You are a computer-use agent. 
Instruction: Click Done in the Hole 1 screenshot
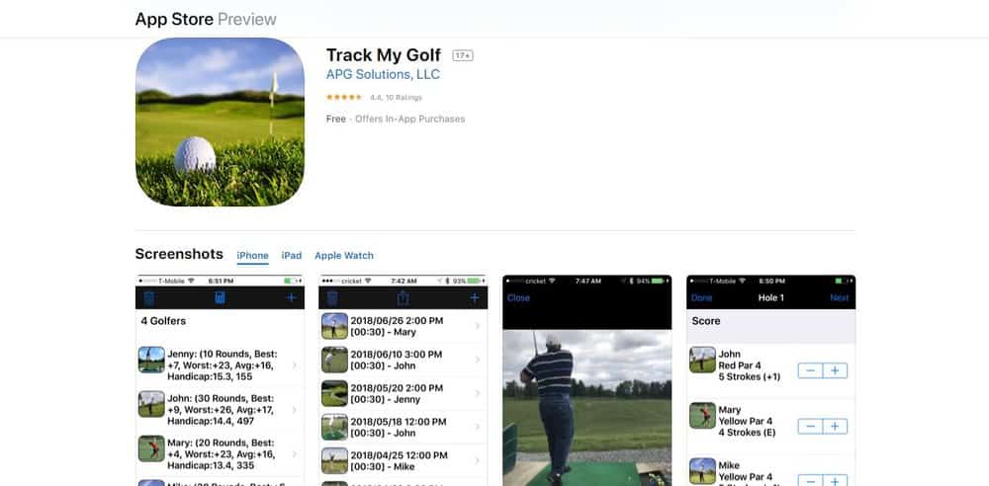pyautogui.click(x=701, y=297)
